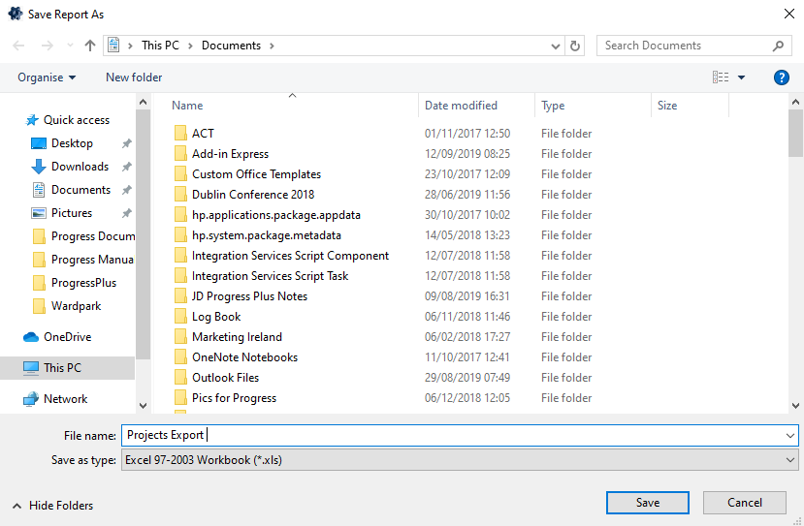This screenshot has height=526, width=804.
Task: Select the Marketing Ireland folder icon
Action: tap(180, 337)
